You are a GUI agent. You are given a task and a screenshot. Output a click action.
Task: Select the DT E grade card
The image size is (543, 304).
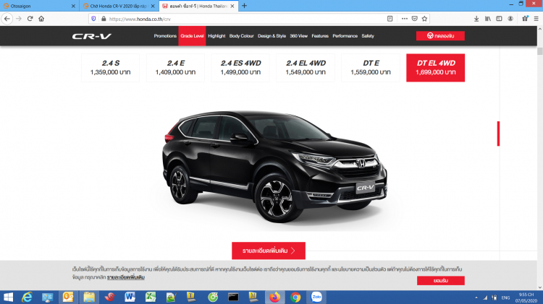click(371, 68)
